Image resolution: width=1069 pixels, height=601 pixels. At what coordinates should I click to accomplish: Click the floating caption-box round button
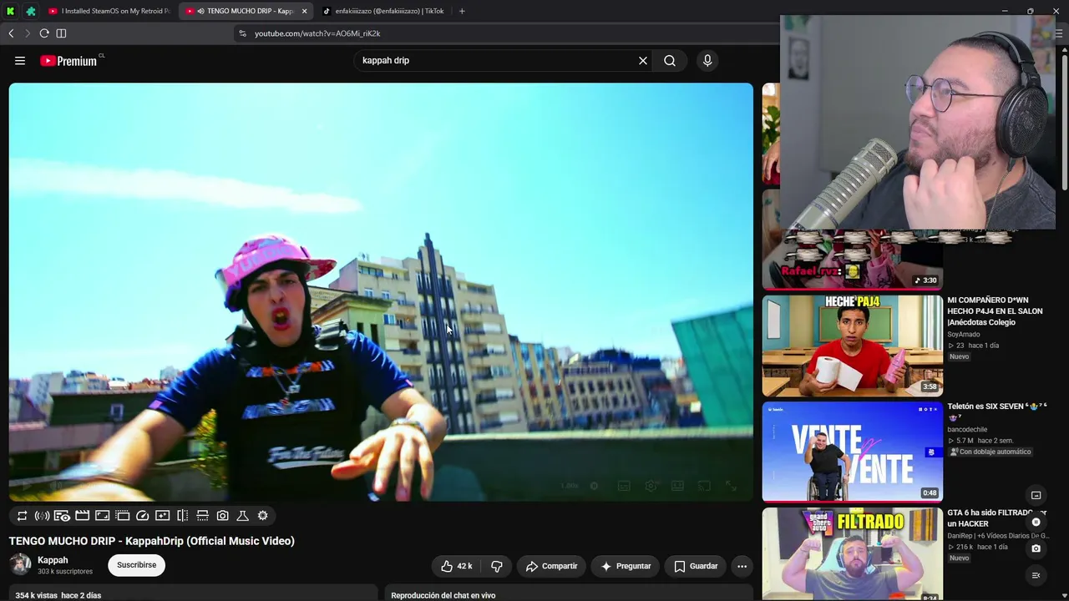1036,496
